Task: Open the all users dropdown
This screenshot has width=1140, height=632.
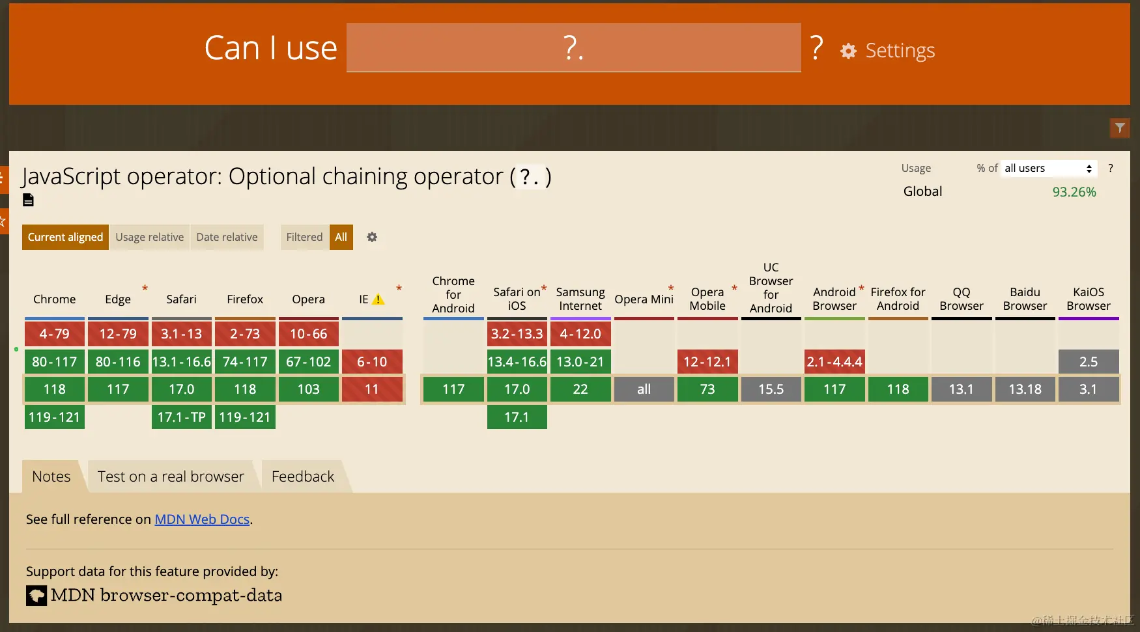Action: pyautogui.click(x=1049, y=168)
